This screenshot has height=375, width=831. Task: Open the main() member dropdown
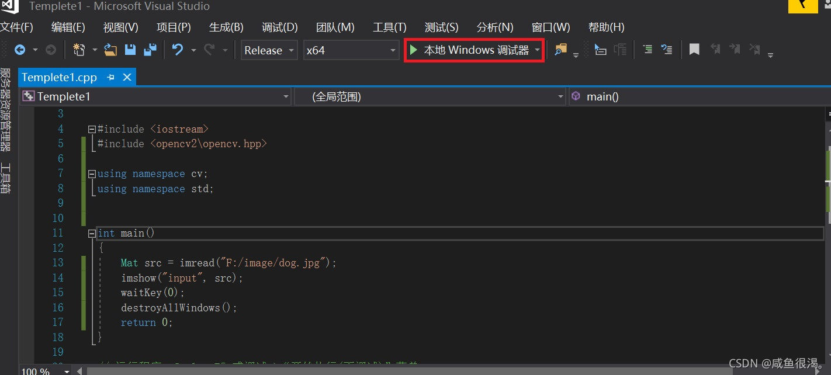click(x=699, y=96)
